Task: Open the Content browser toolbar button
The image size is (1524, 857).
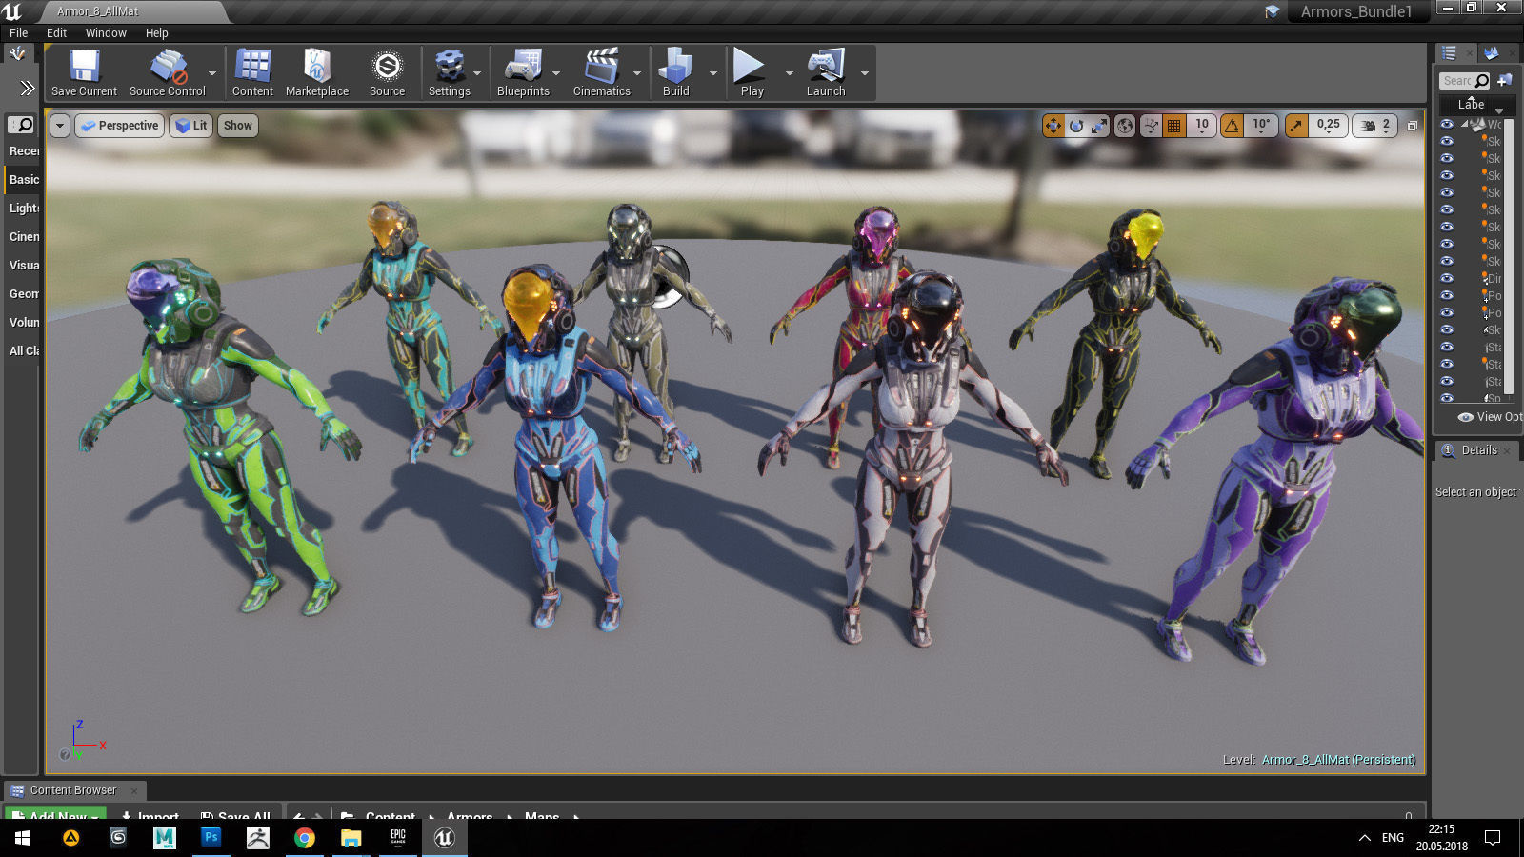Action: (252, 72)
